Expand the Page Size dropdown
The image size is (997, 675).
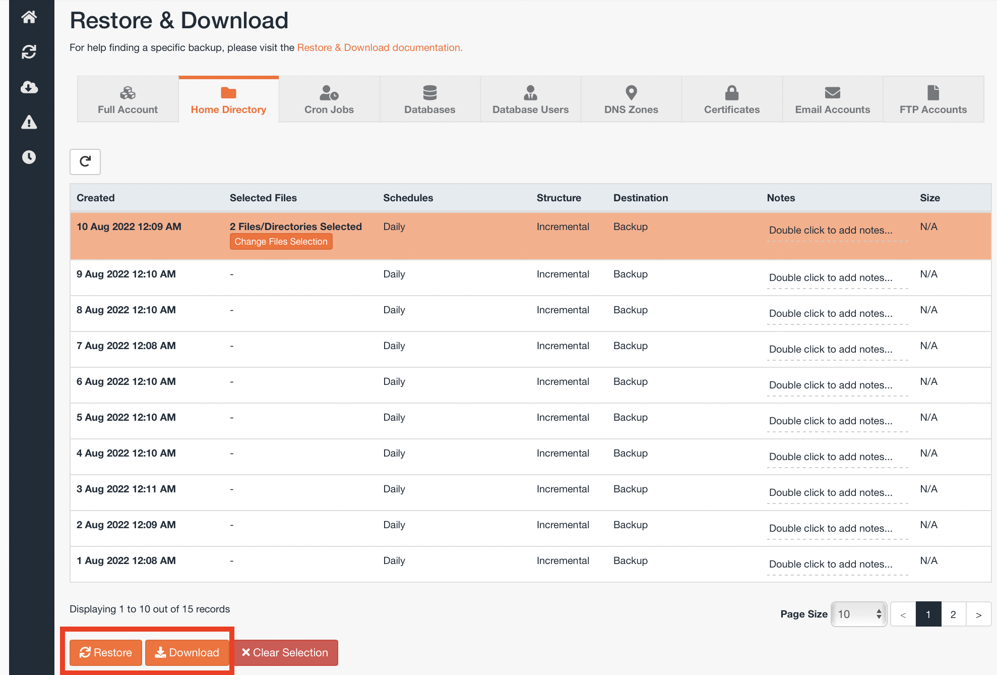(859, 614)
